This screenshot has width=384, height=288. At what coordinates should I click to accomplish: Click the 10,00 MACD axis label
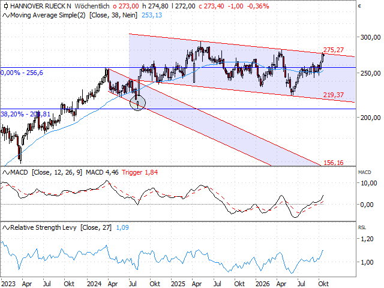coord(368,183)
